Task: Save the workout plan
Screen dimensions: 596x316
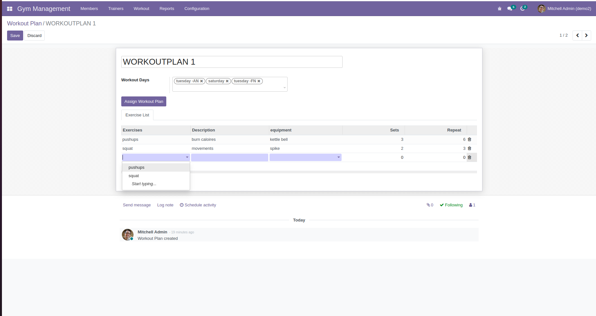Action: tap(15, 36)
